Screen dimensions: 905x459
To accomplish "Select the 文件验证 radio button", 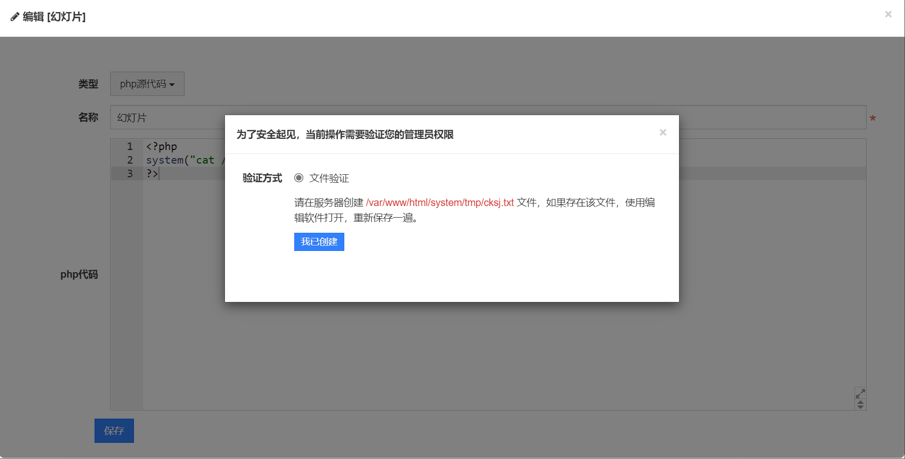I will coord(298,178).
